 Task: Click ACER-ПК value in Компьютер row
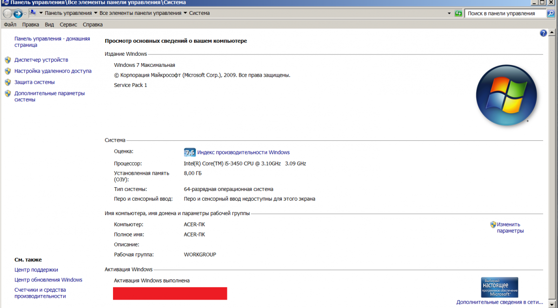(194, 225)
